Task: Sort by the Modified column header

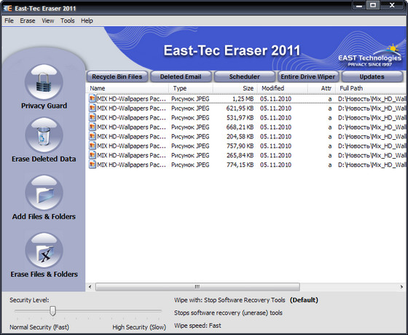Action: 283,88
